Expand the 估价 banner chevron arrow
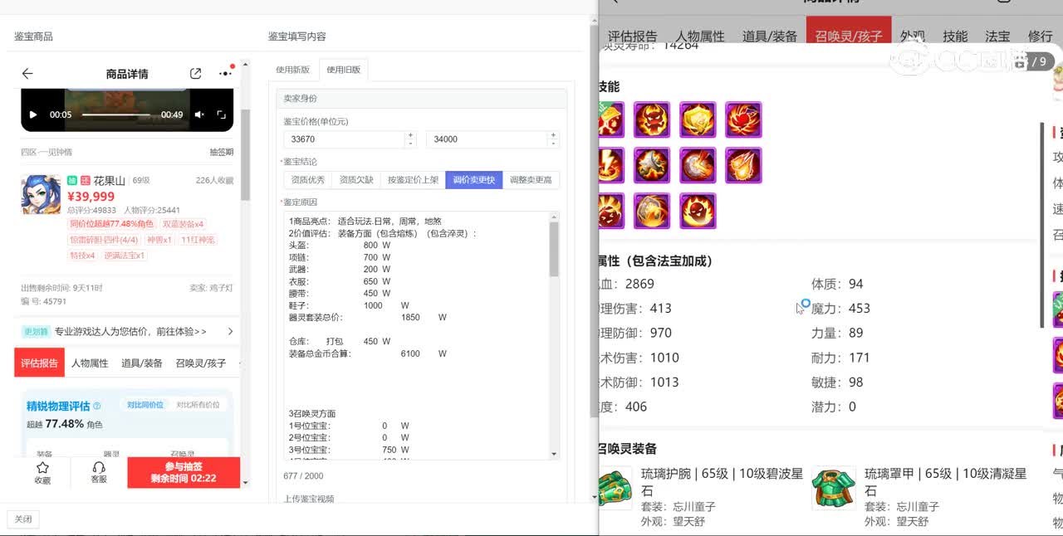The width and height of the screenshot is (1063, 536). (230, 331)
